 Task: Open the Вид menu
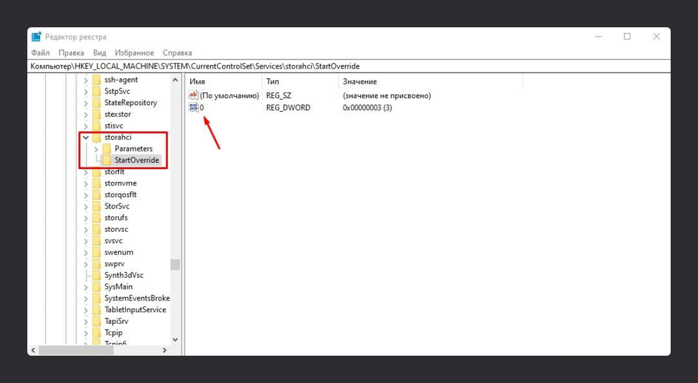click(x=99, y=53)
